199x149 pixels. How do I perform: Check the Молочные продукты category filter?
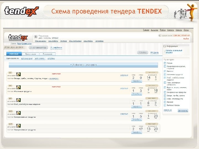coord(165,74)
